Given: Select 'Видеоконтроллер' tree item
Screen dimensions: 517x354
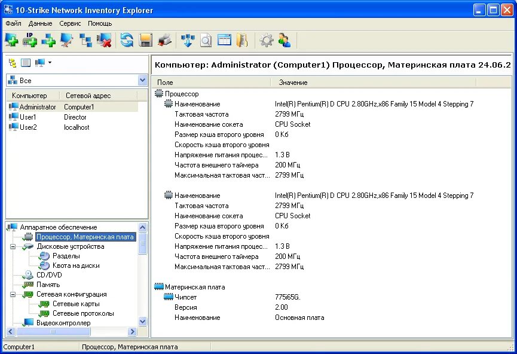Looking at the screenshot, I should [x=63, y=323].
